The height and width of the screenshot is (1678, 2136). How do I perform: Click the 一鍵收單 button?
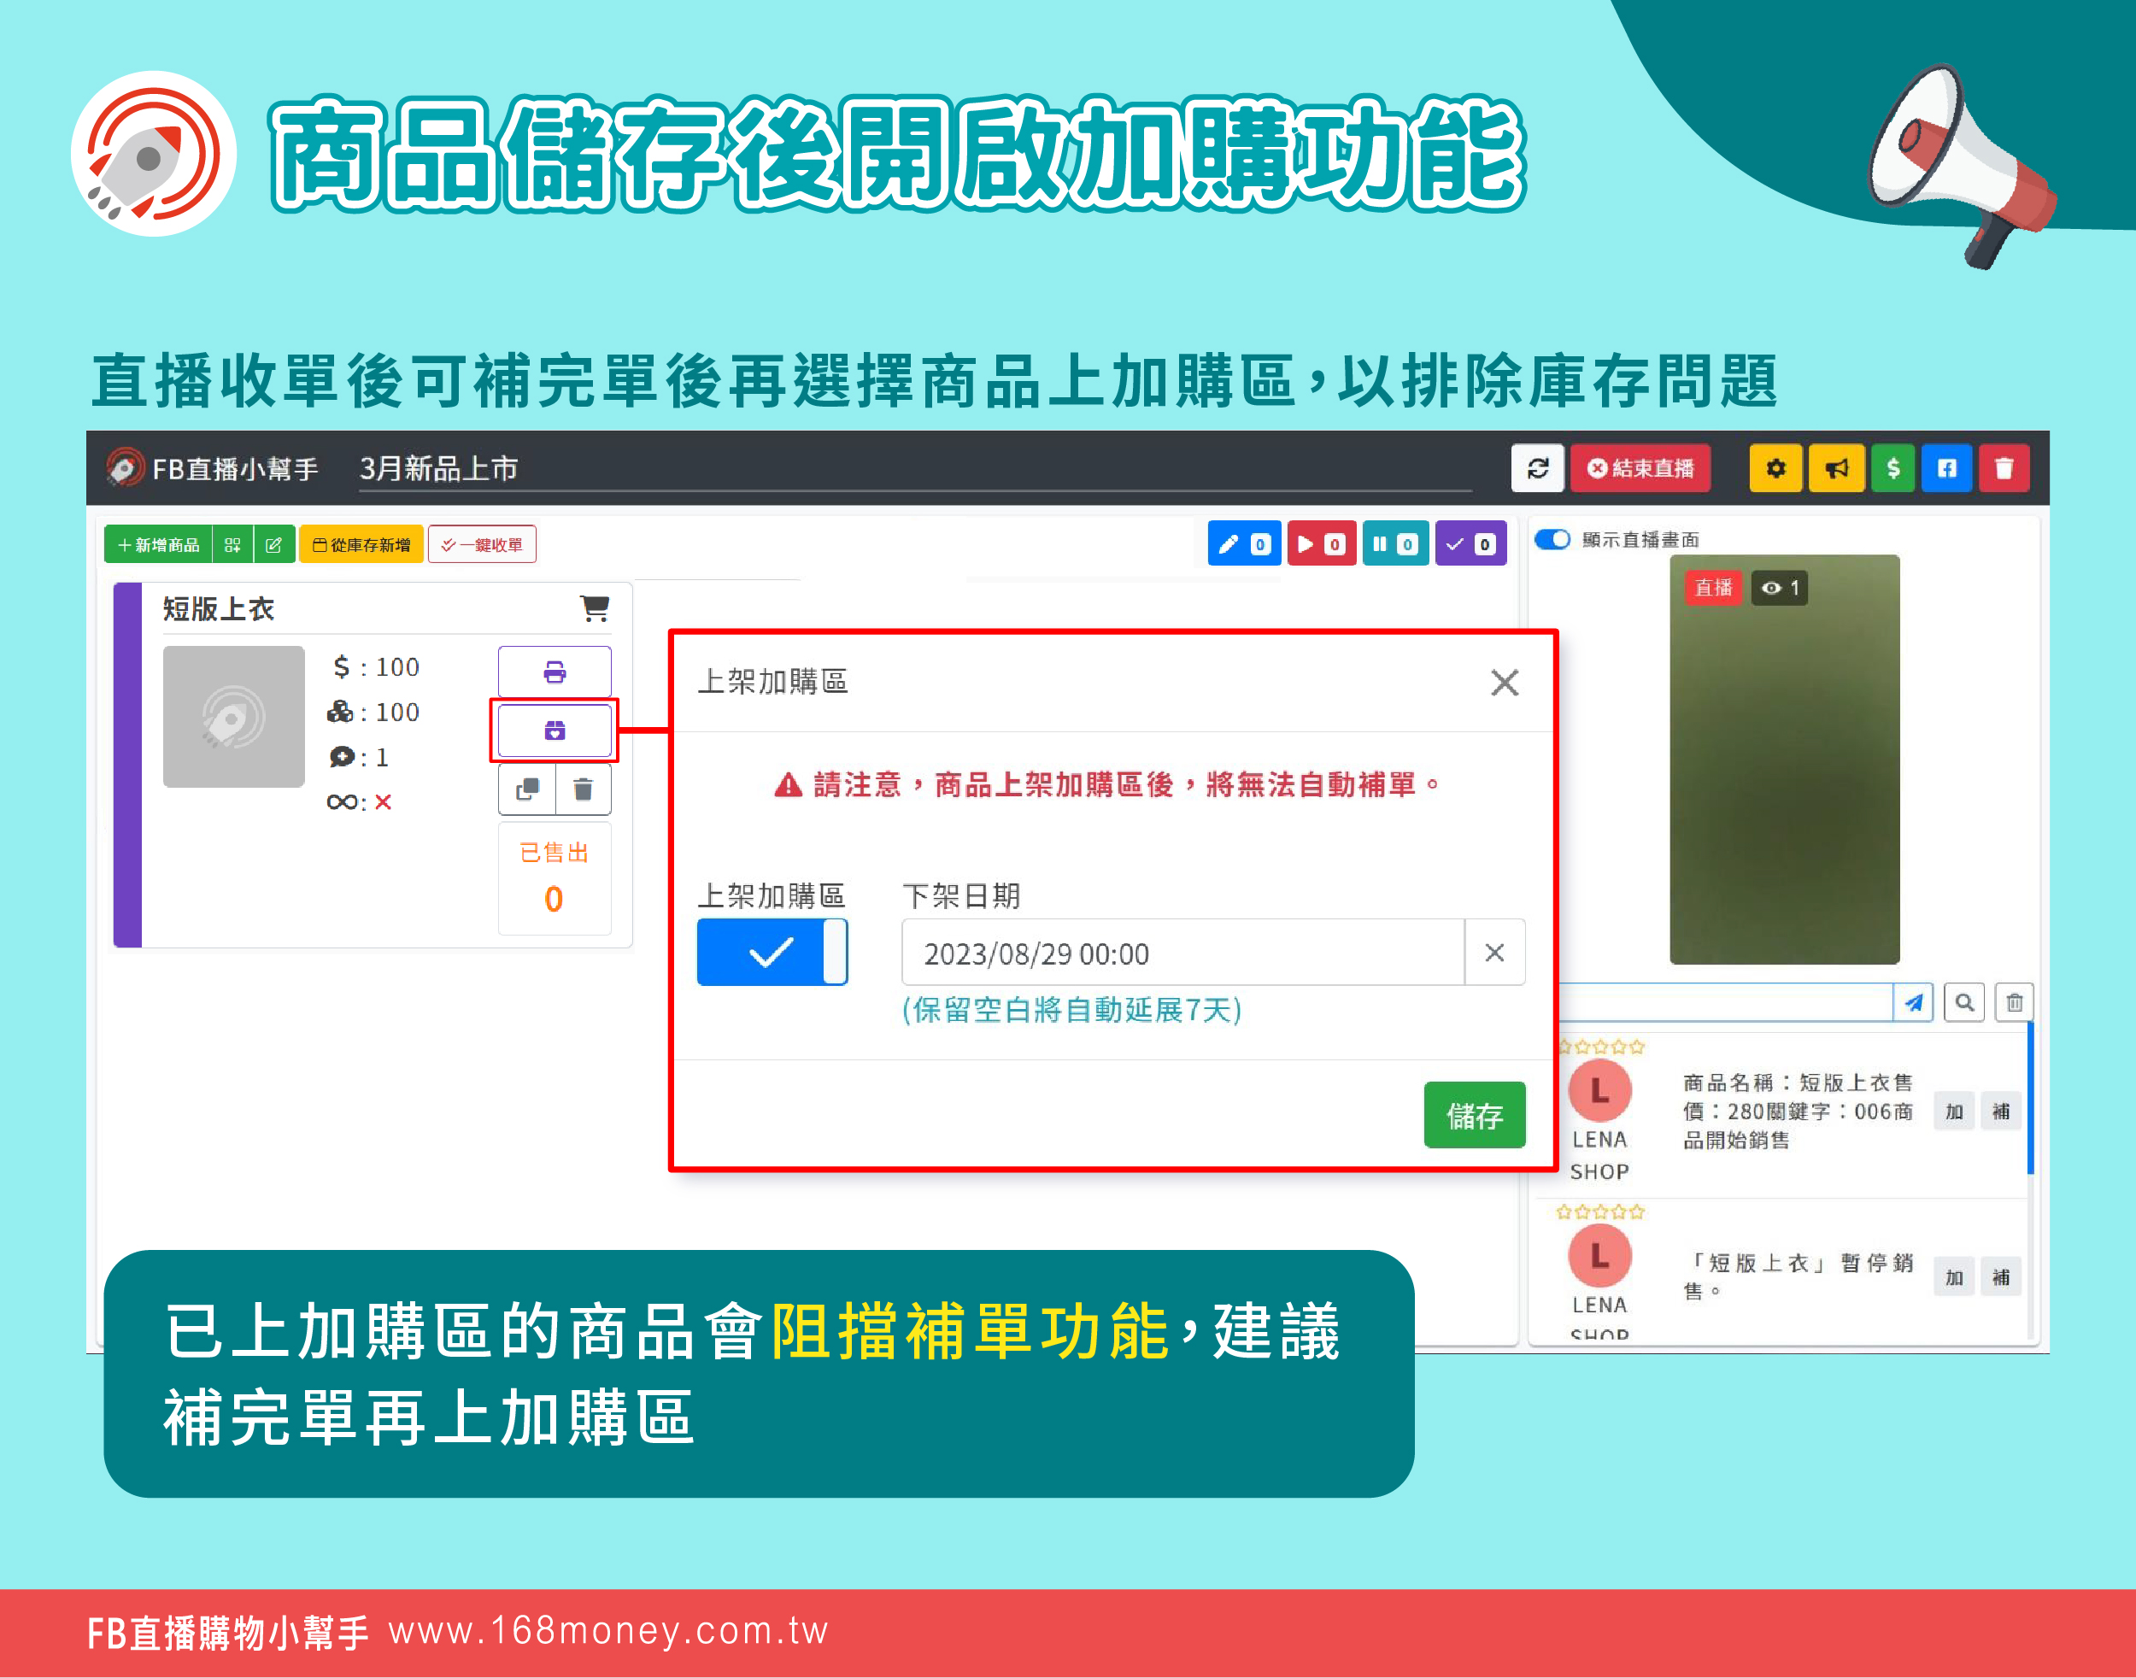coord(481,544)
